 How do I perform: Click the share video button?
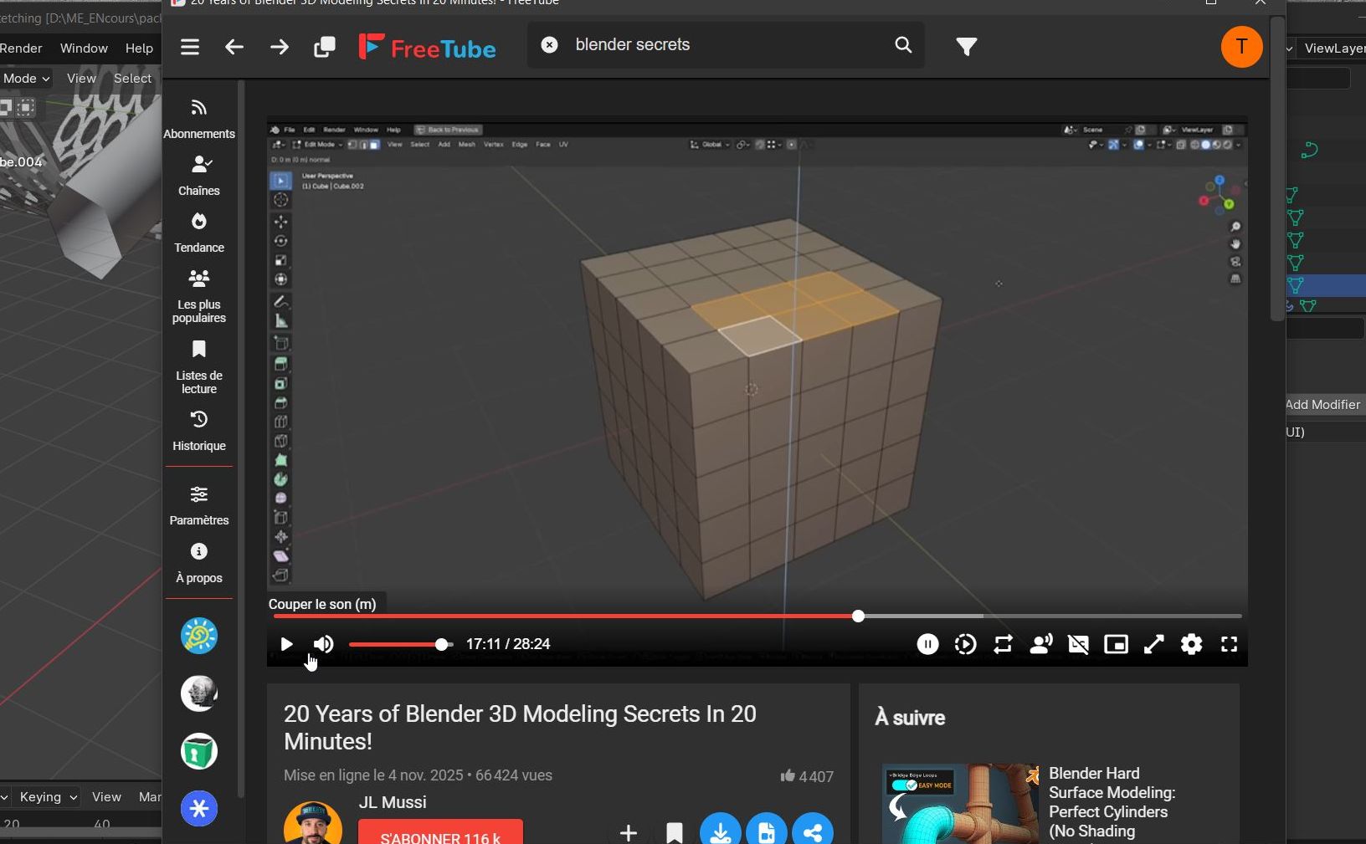tap(812, 832)
